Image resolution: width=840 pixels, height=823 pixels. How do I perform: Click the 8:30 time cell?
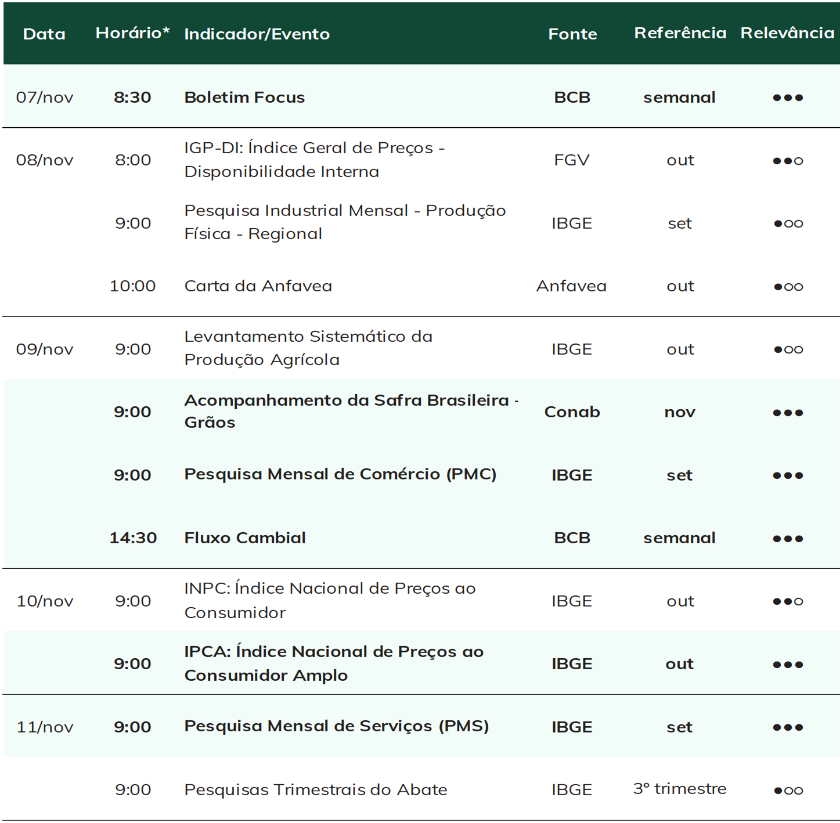[132, 97]
